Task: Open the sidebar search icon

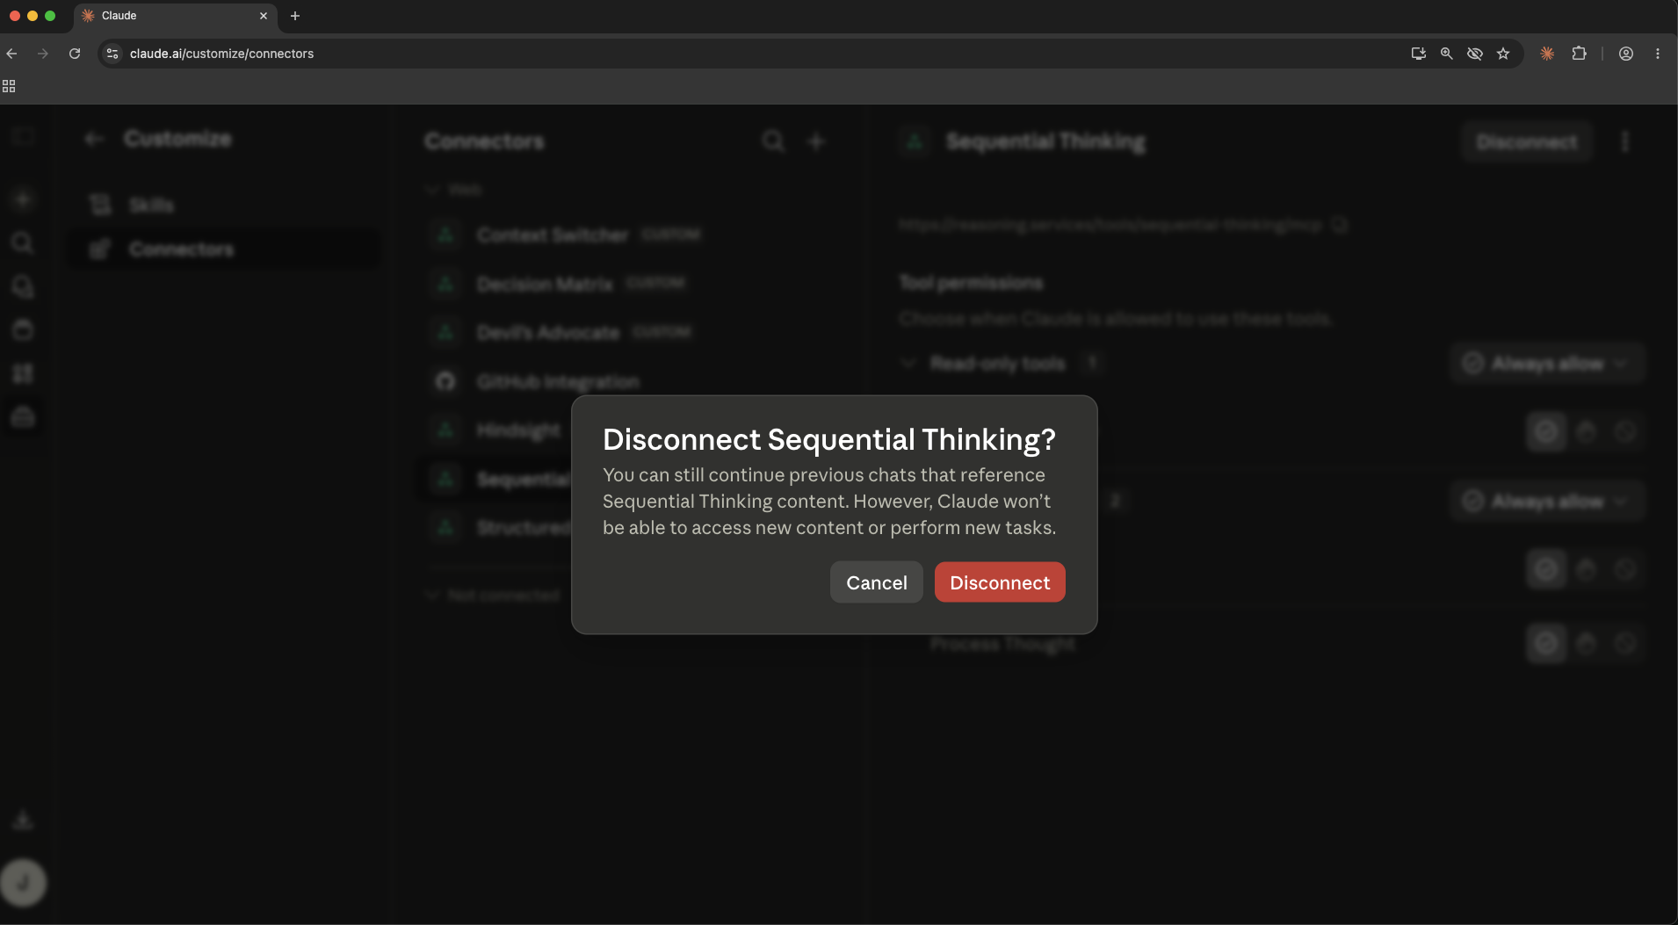Action: (x=23, y=242)
